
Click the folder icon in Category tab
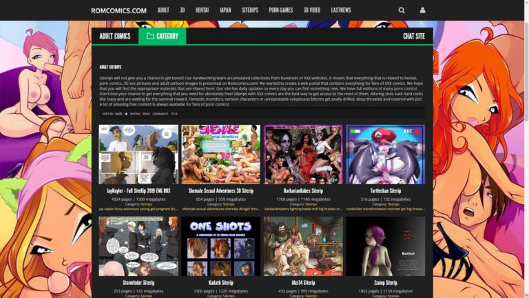(x=150, y=37)
